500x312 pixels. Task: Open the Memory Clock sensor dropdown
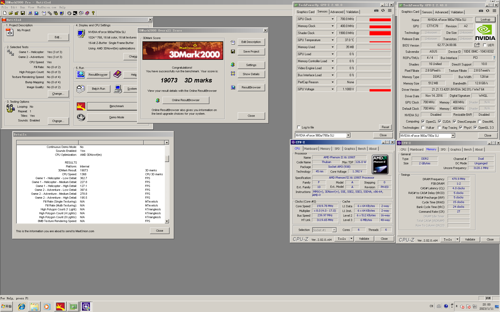coord(333,26)
